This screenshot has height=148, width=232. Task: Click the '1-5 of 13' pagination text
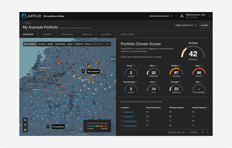coord(194,132)
